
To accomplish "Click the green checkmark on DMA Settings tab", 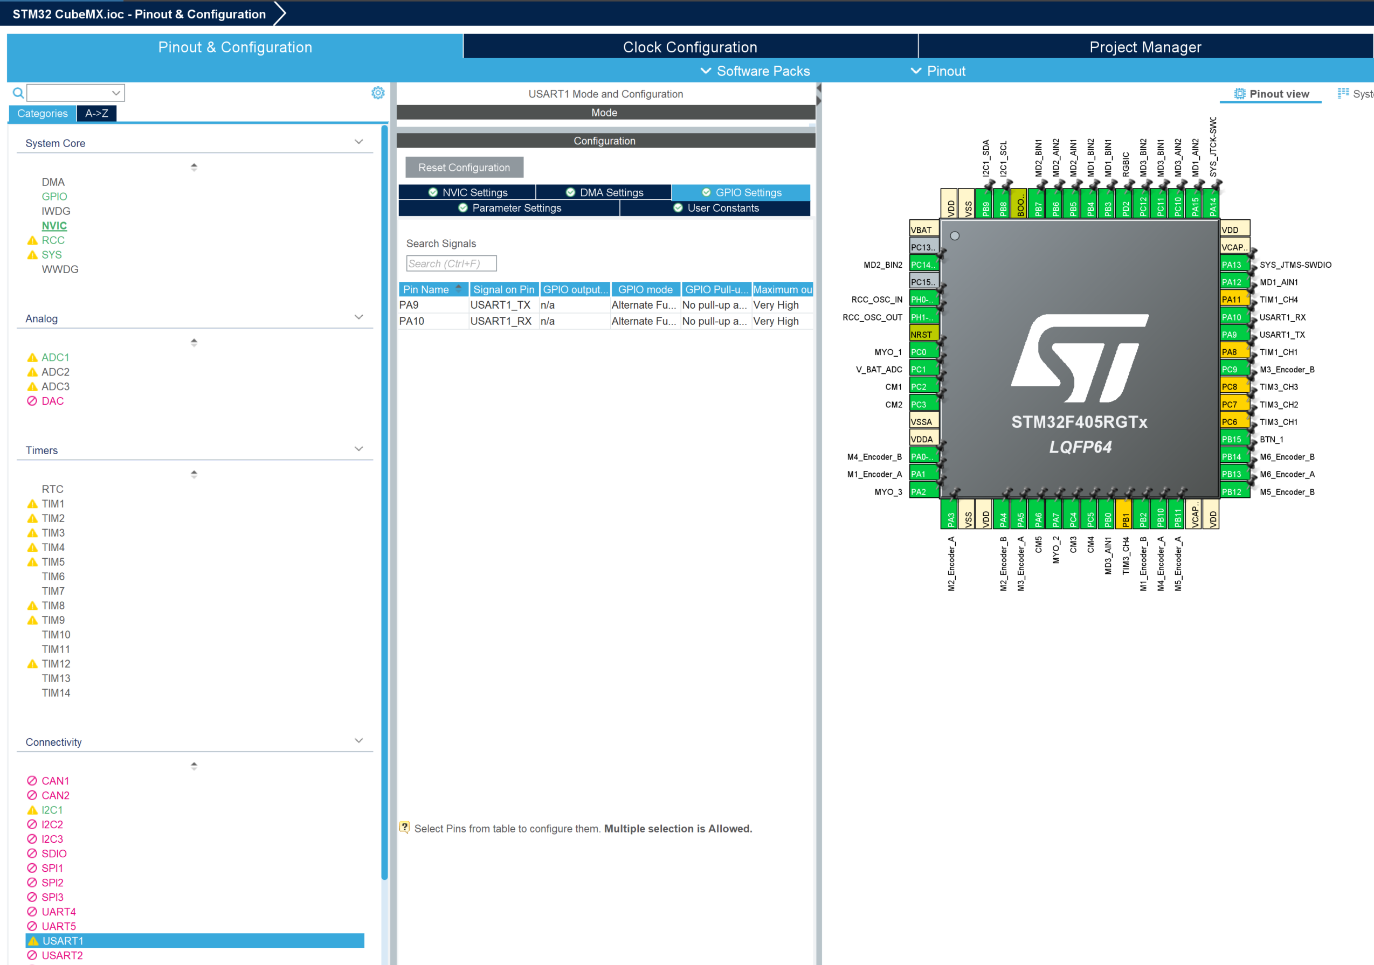I will (x=569, y=192).
